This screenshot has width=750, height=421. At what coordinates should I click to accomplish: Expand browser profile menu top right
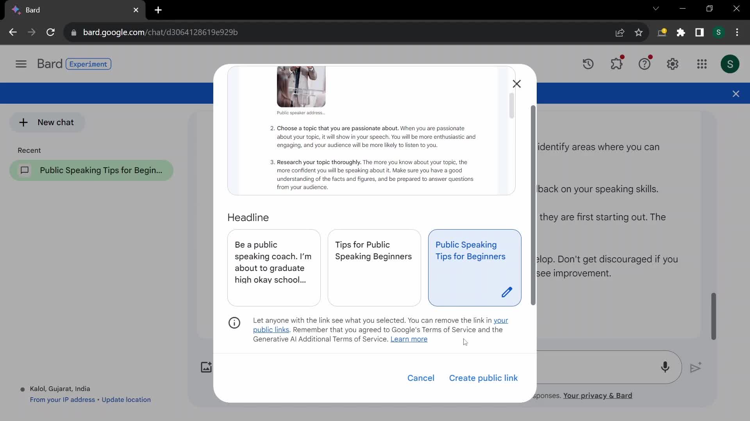(718, 32)
